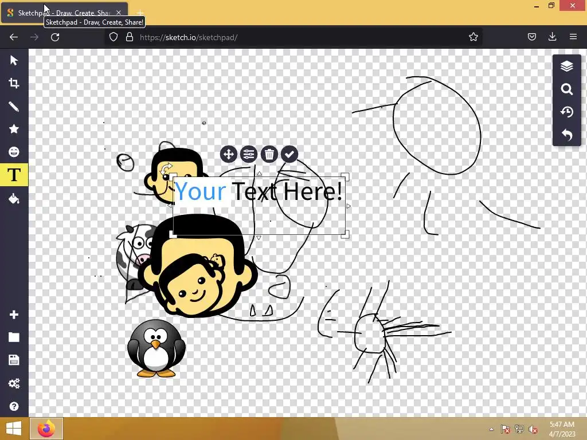Image resolution: width=587 pixels, height=440 pixels.
Task: Activate the Text tool
Action: click(x=14, y=175)
